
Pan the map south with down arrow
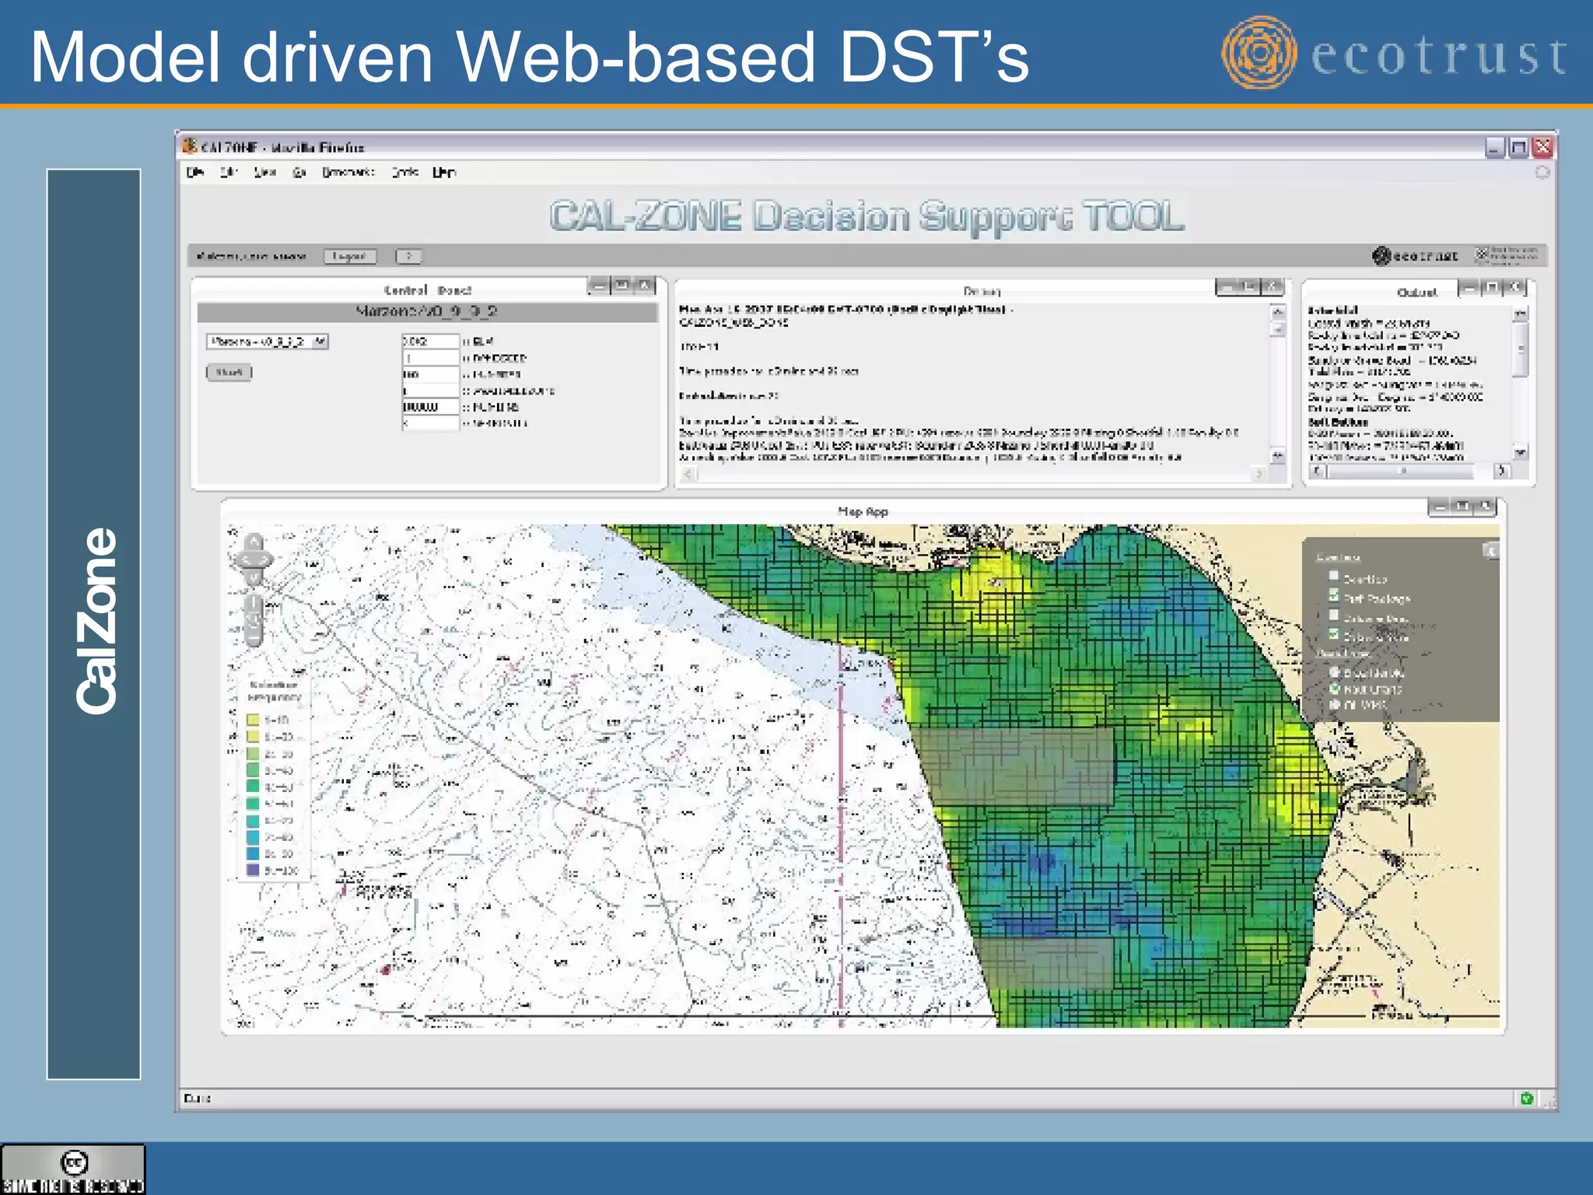pyautogui.click(x=254, y=576)
